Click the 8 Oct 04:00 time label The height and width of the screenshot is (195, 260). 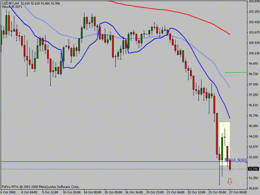pyautogui.click(x=29, y=193)
